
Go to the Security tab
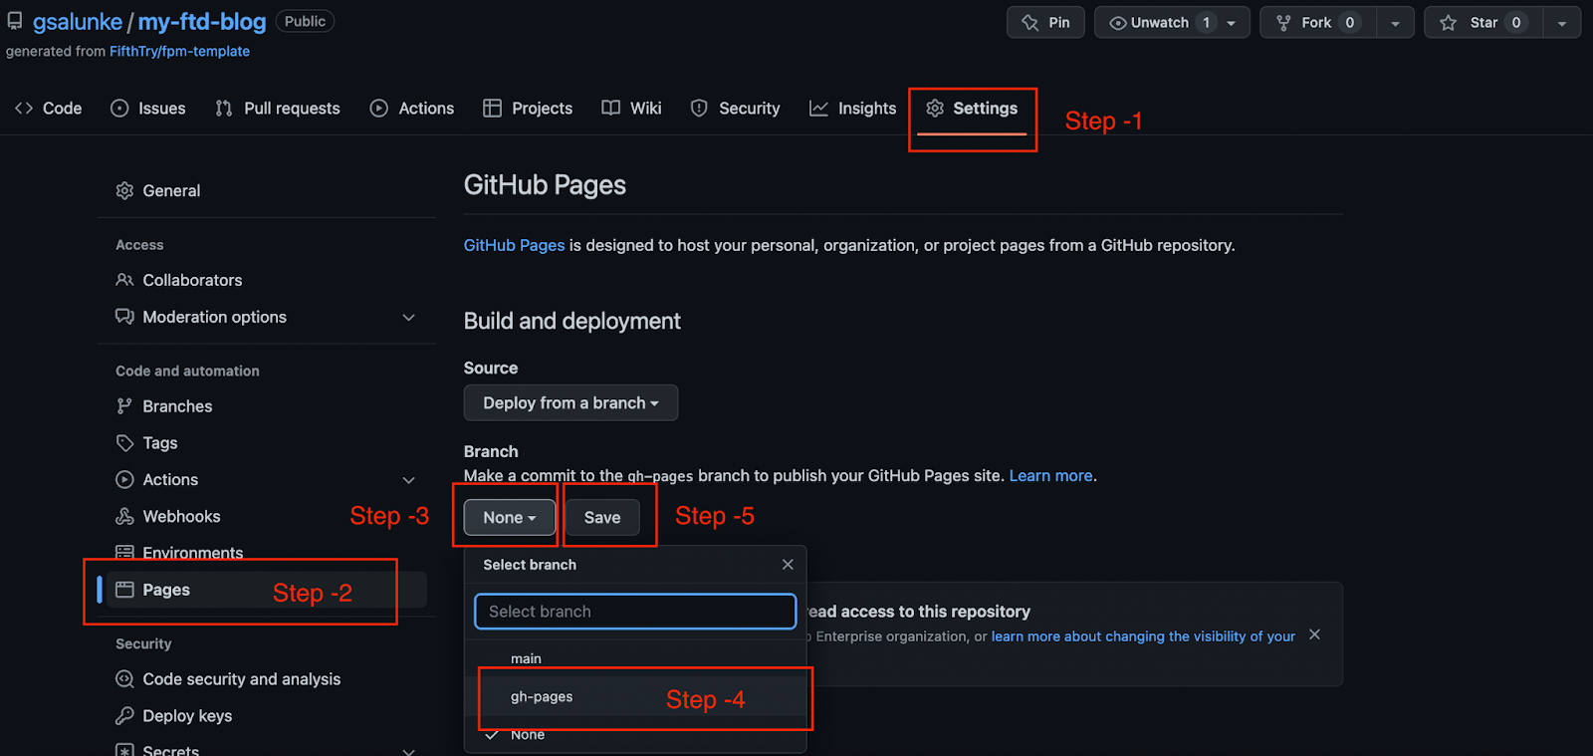[x=735, y=109]
